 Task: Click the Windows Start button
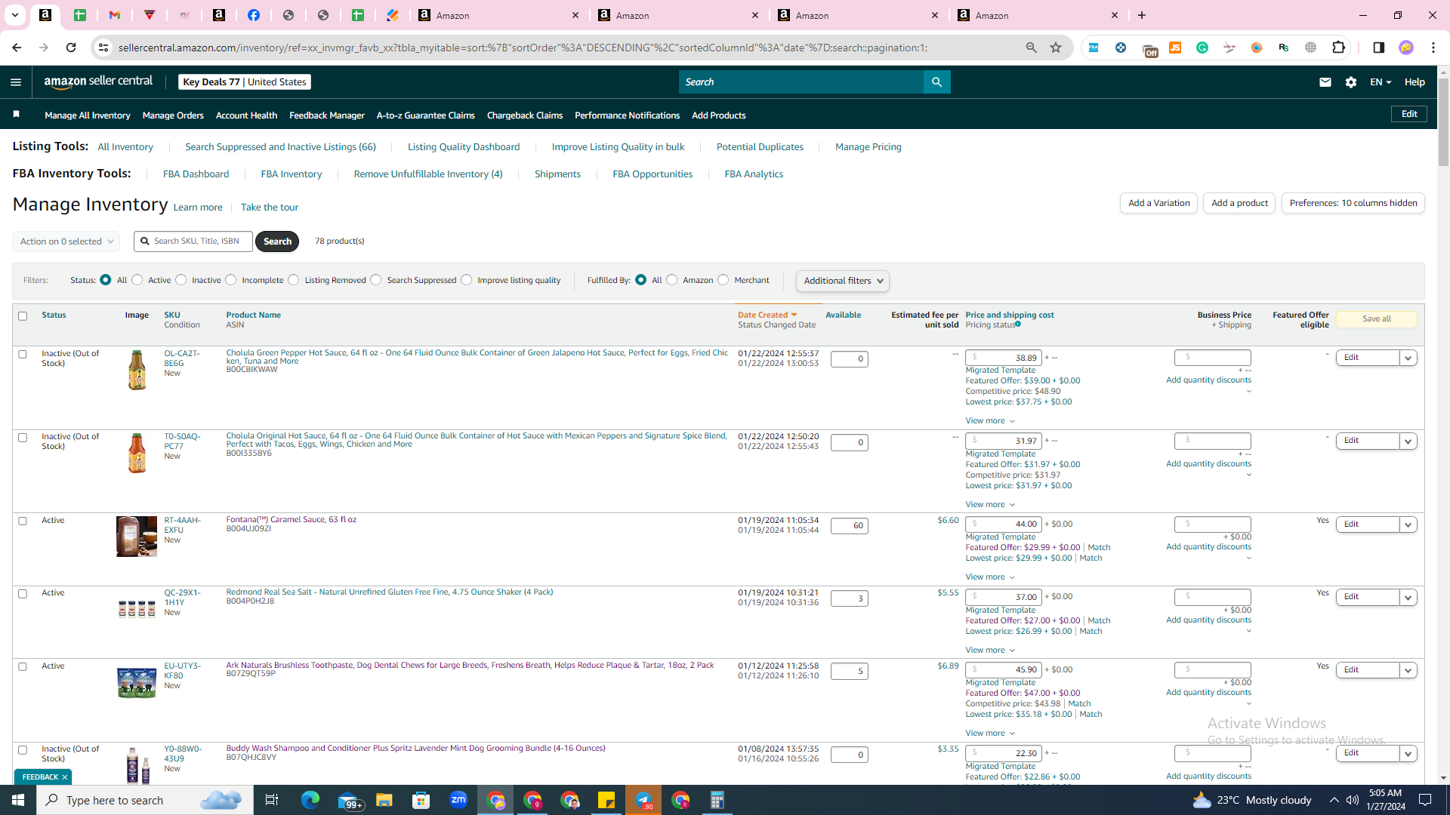click(x=18, y=800)
